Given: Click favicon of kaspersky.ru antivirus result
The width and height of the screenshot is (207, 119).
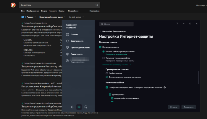Looking at the screenshot, I should point(22,63).
